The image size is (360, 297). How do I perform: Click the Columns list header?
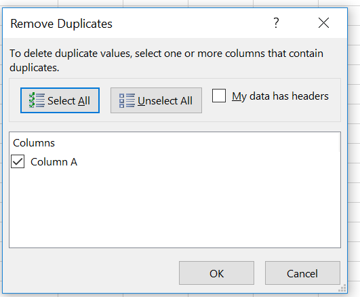pos(34,143)
